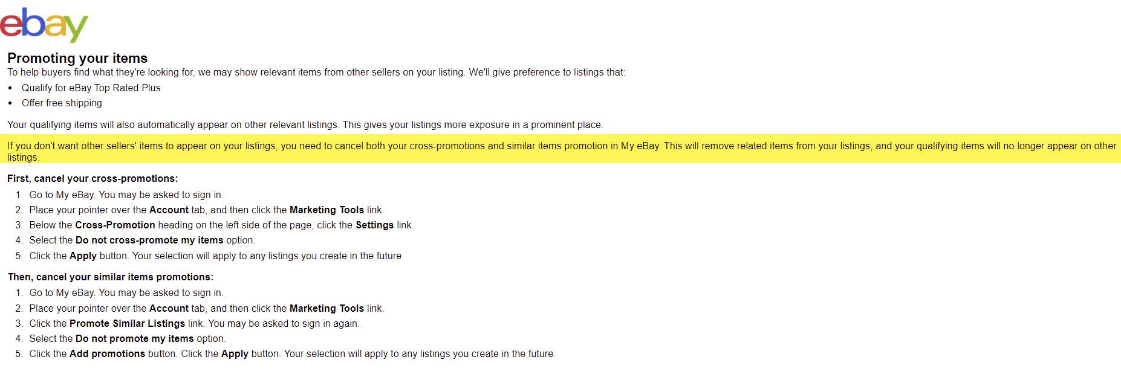The height and width of the screenshot is (380, 1121).
Task: Click the 'Promoting your items' heading
Action: point(77,58)
